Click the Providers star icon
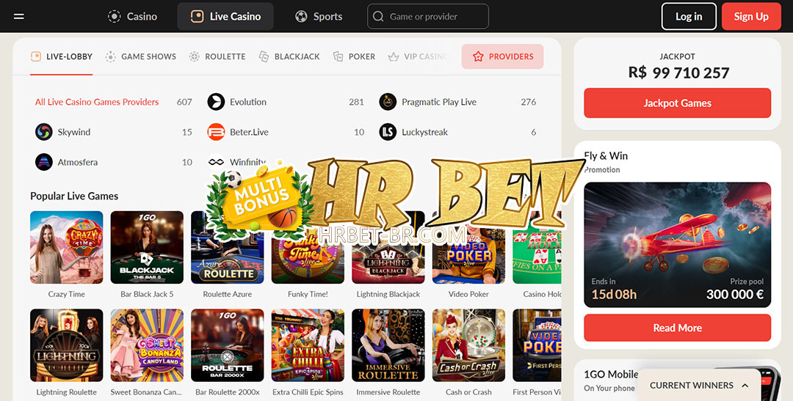The width and height of the screenshot is (793, 401). click(x=478, y=56)
